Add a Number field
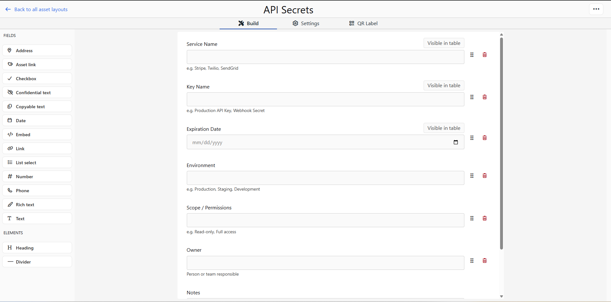Screen dimensions: 611x302 tap(37, 176)
